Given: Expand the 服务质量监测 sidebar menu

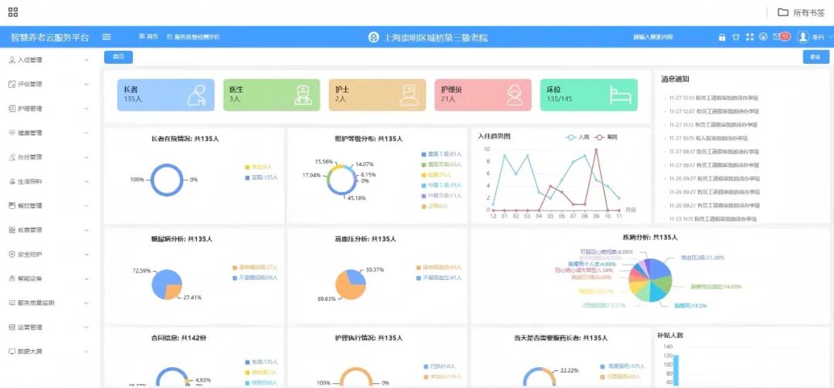Looking at the screenshot, I should [46, 302].
